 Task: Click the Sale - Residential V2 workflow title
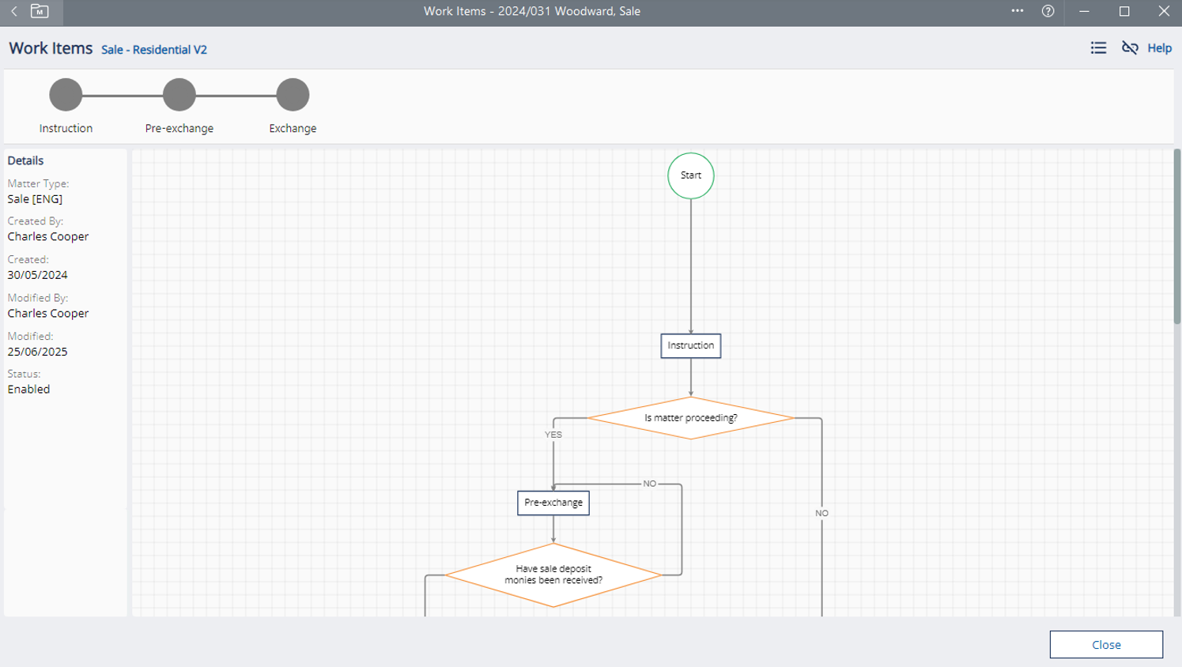point(154,50)
